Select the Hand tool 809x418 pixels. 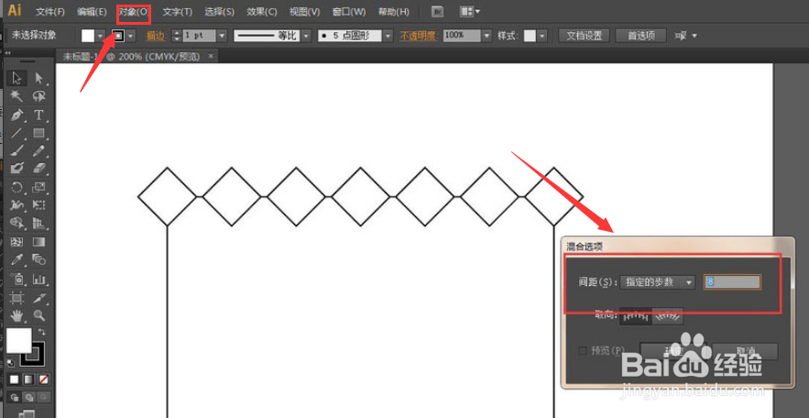[x=17, y=314]
